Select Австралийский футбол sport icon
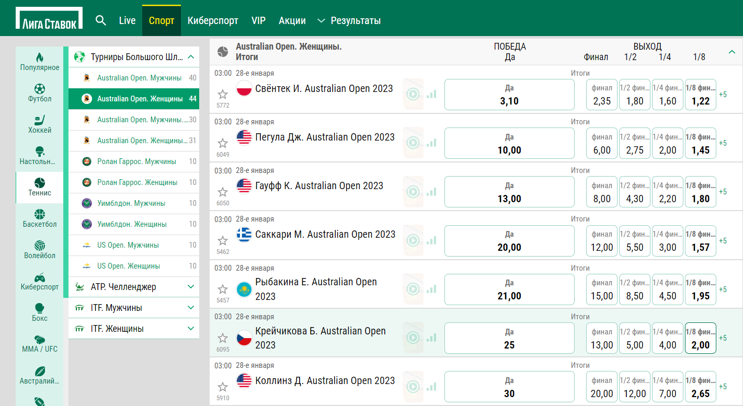This screenshot has width=743, height=406. coord(40,370)
